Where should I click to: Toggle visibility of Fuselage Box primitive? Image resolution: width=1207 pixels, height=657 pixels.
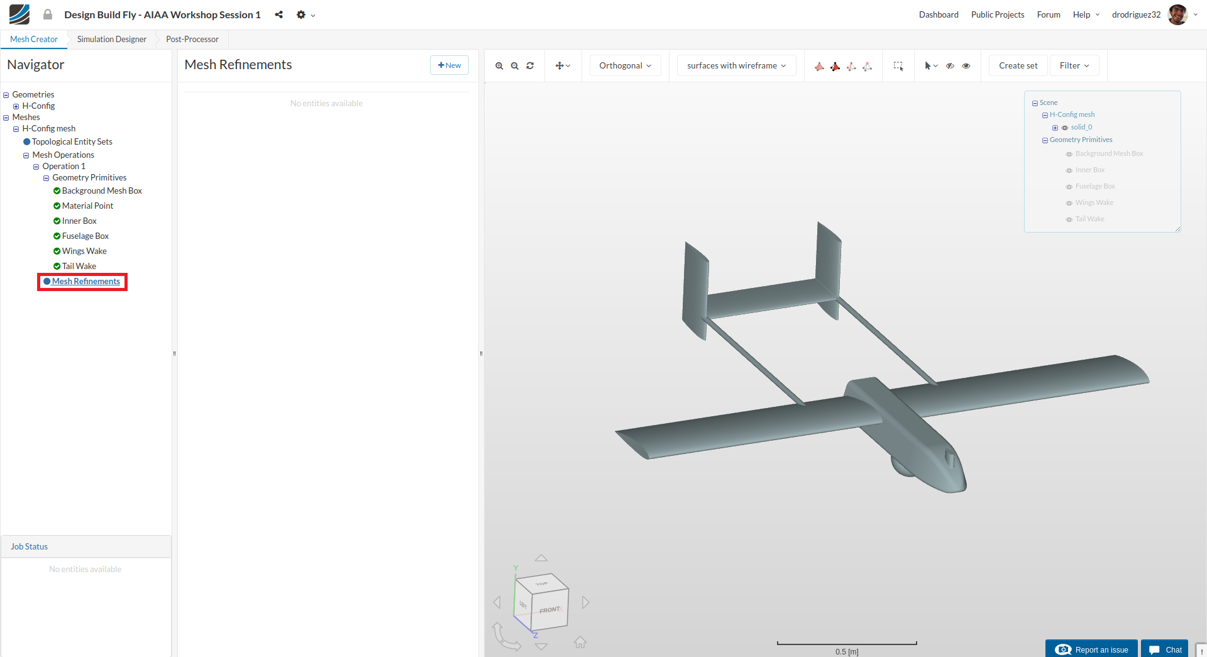(x=1069, y=187)
